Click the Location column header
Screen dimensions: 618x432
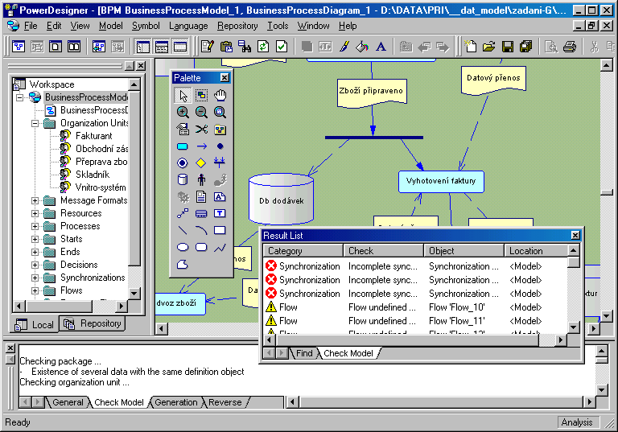(x=536, y=251)
